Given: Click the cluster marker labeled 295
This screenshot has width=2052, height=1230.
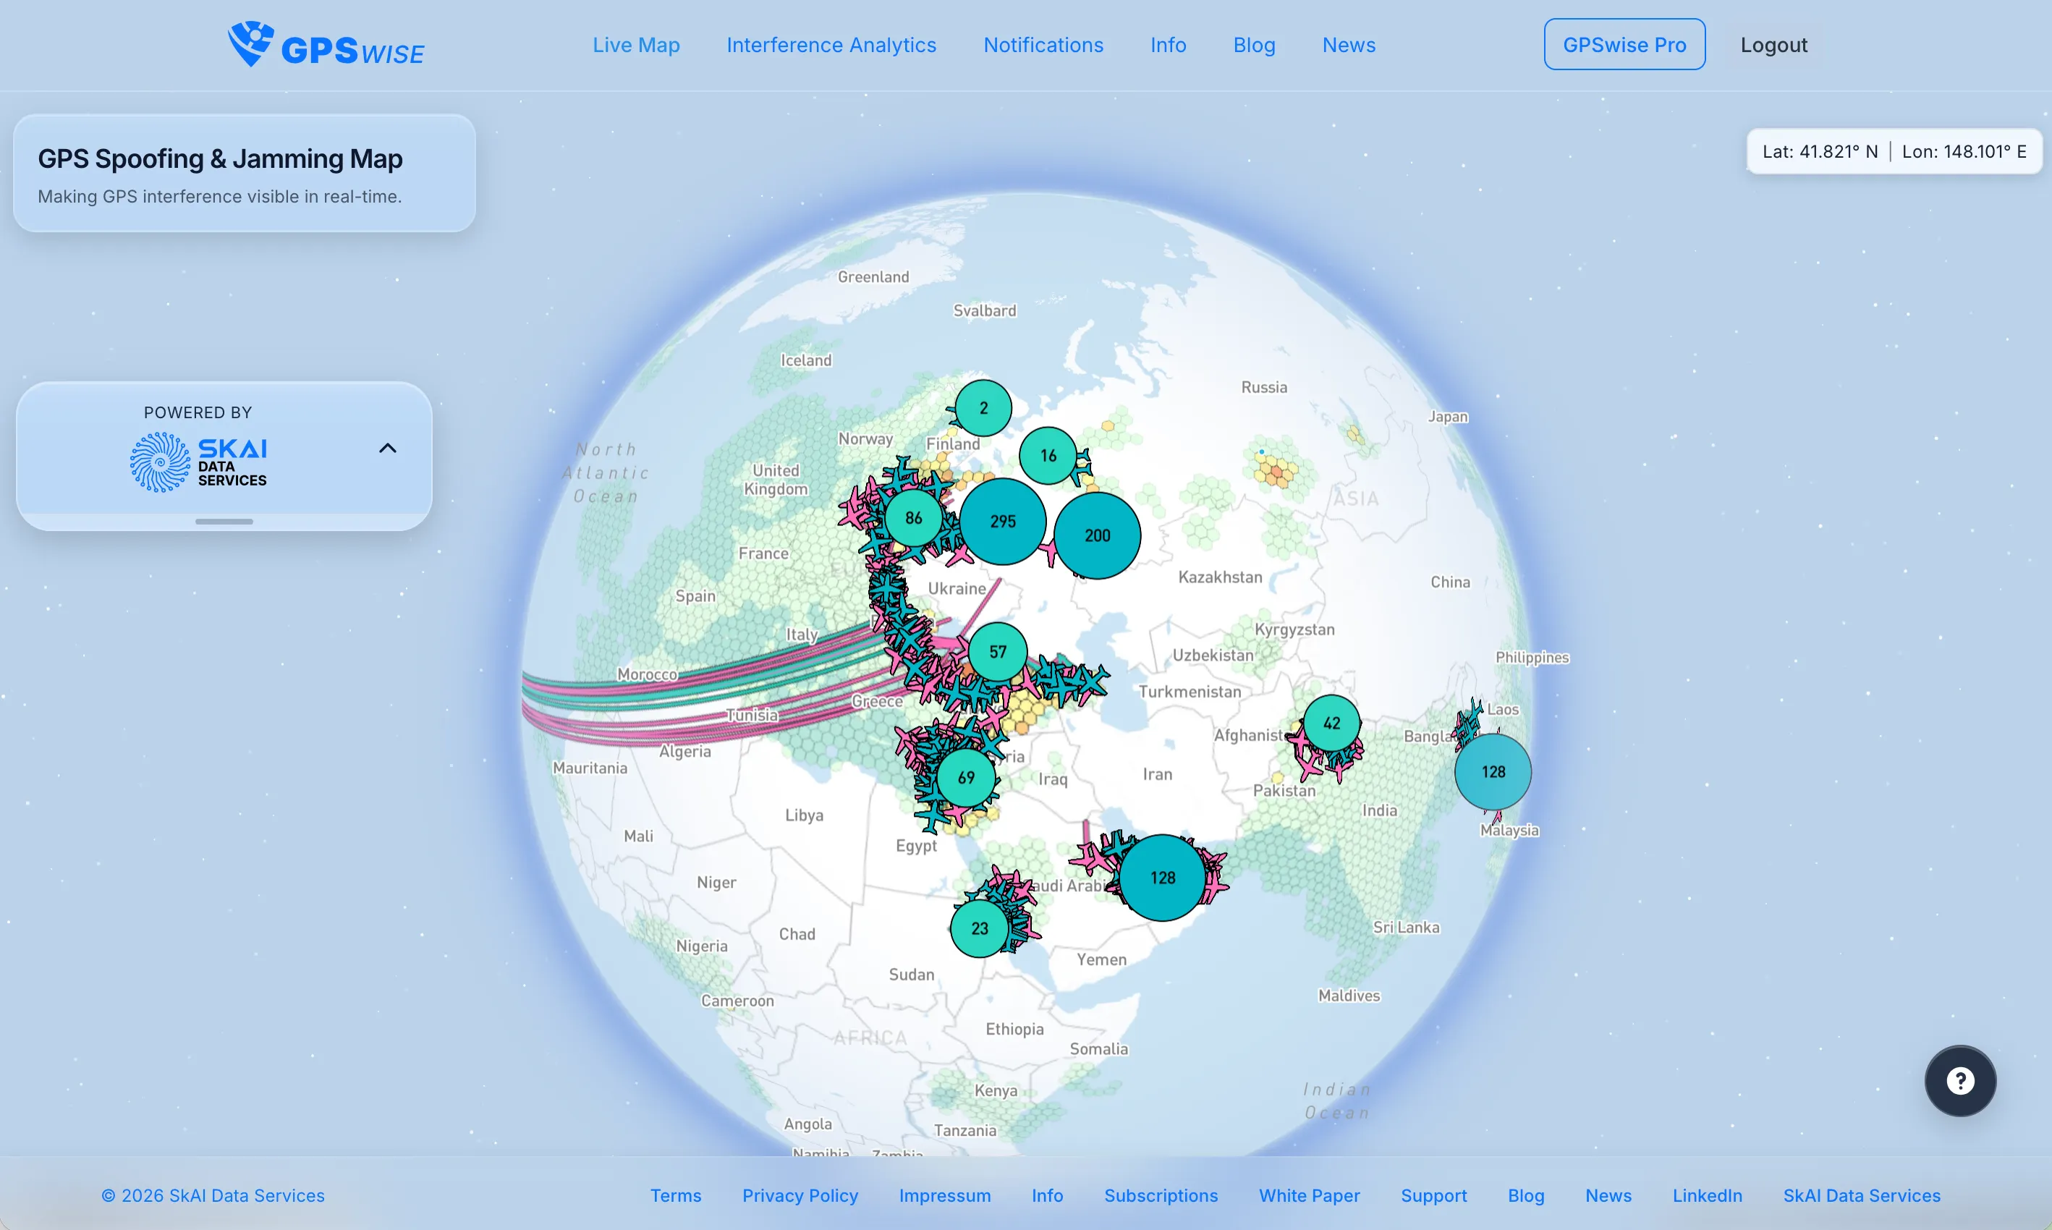Looking at the screenshot, I should (1002, 522).
